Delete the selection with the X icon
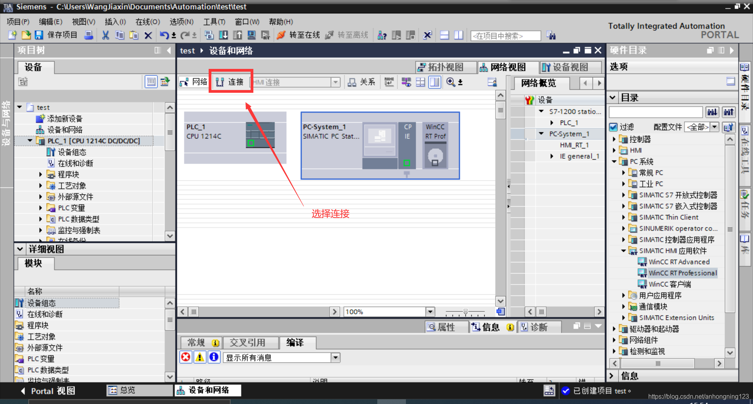 point(148,35)
